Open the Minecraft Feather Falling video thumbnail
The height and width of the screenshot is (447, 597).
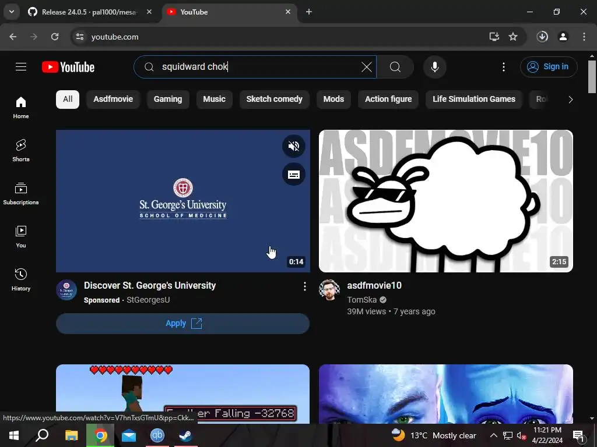(182, 394)
